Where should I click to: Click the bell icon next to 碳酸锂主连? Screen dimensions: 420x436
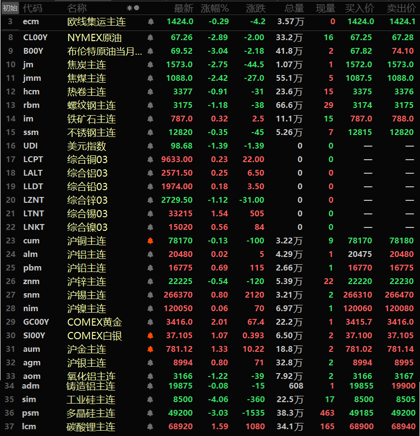pos(150,427)
